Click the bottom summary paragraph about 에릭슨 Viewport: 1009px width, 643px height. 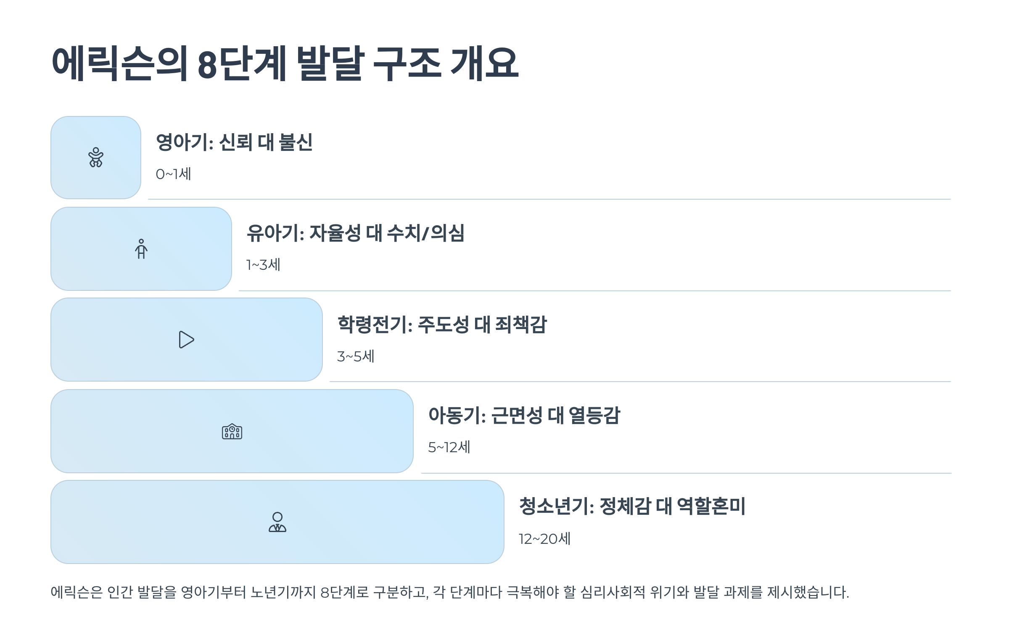450,592
